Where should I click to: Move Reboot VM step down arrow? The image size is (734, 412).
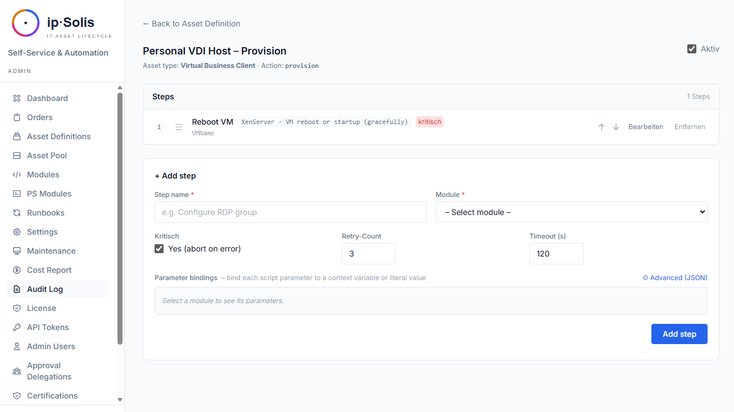[616, 127]
